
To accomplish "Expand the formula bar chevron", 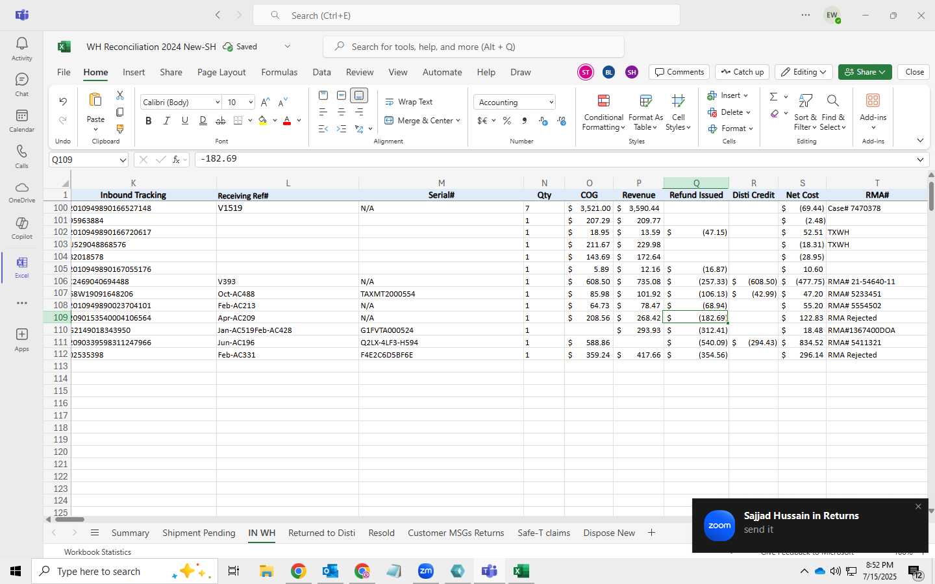I will pyautogui.click(x=920, y=160).
